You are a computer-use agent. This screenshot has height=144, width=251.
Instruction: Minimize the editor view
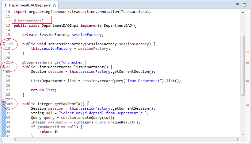(x=237, y=4)
